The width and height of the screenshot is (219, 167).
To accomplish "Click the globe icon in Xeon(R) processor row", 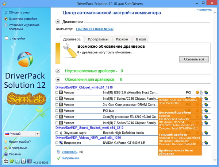I will (x=206, y=117).
